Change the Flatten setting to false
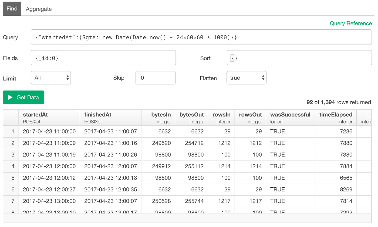Screen dimensions: 378x227 pyautogui.click(x=247, y=78)
